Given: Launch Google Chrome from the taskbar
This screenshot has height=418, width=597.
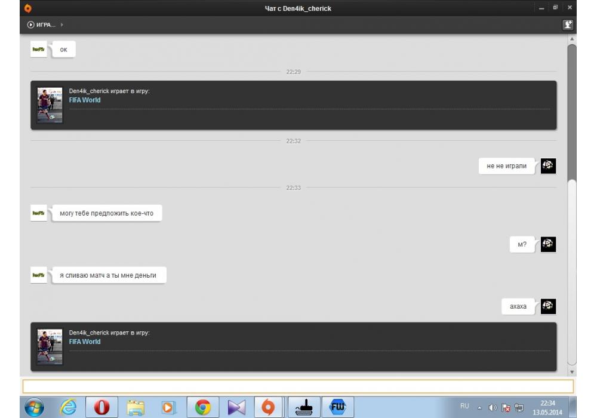Looking at the screenshot, I should pos(203,407).
